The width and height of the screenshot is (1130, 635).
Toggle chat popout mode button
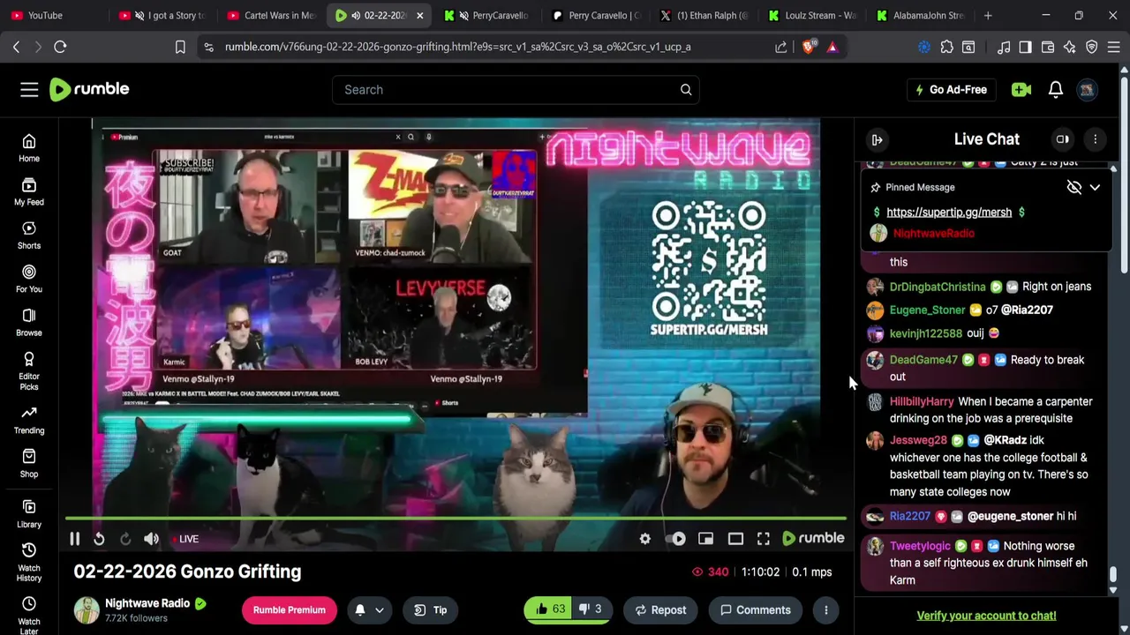1063,139
